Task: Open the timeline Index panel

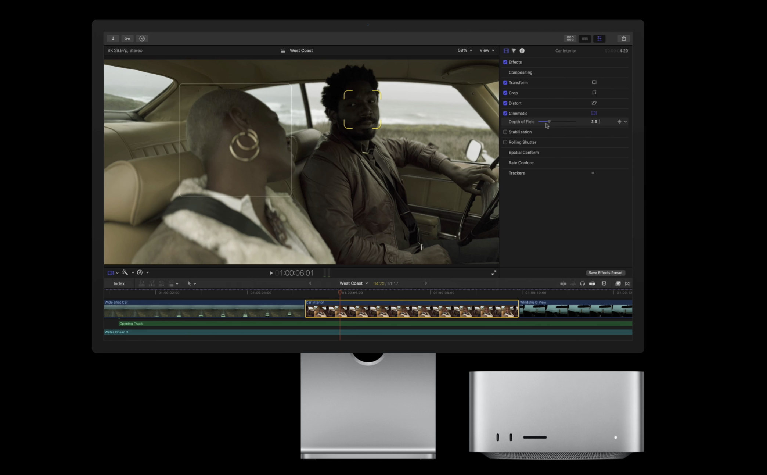Action: tap(119, 283)
